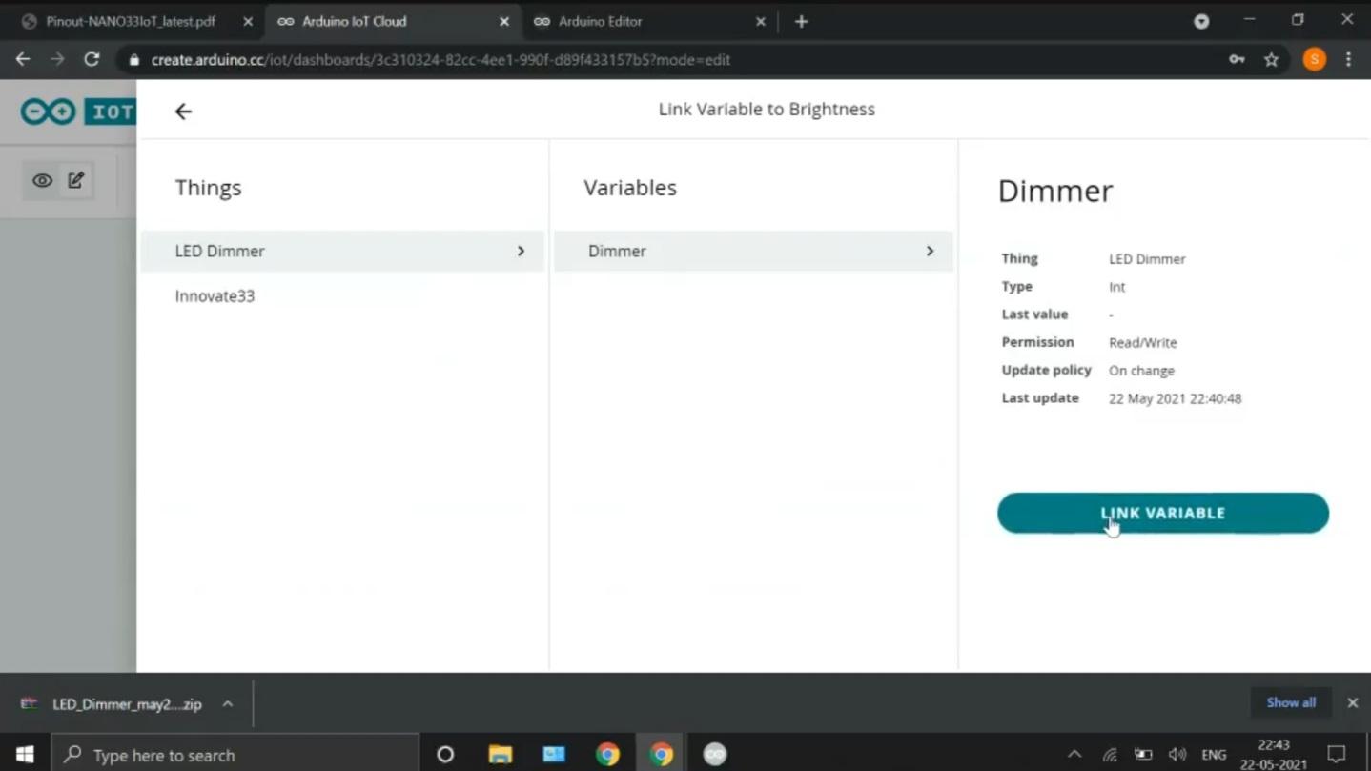Click the On change update policy value
The image size is (1371, 771).
point(1141,370)
